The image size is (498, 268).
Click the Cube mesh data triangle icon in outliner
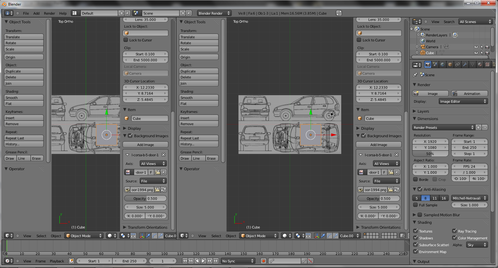click(442, 53)
